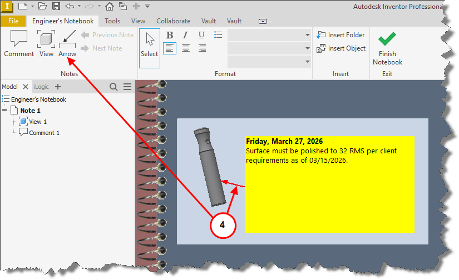The image size is (459, 280).
Task: Click the ribbon minimize toggle icon
Action: [x=263, y=21]
